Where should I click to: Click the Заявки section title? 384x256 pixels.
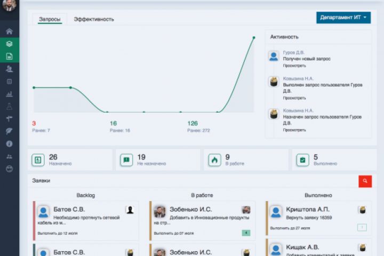tap(41, 181)
